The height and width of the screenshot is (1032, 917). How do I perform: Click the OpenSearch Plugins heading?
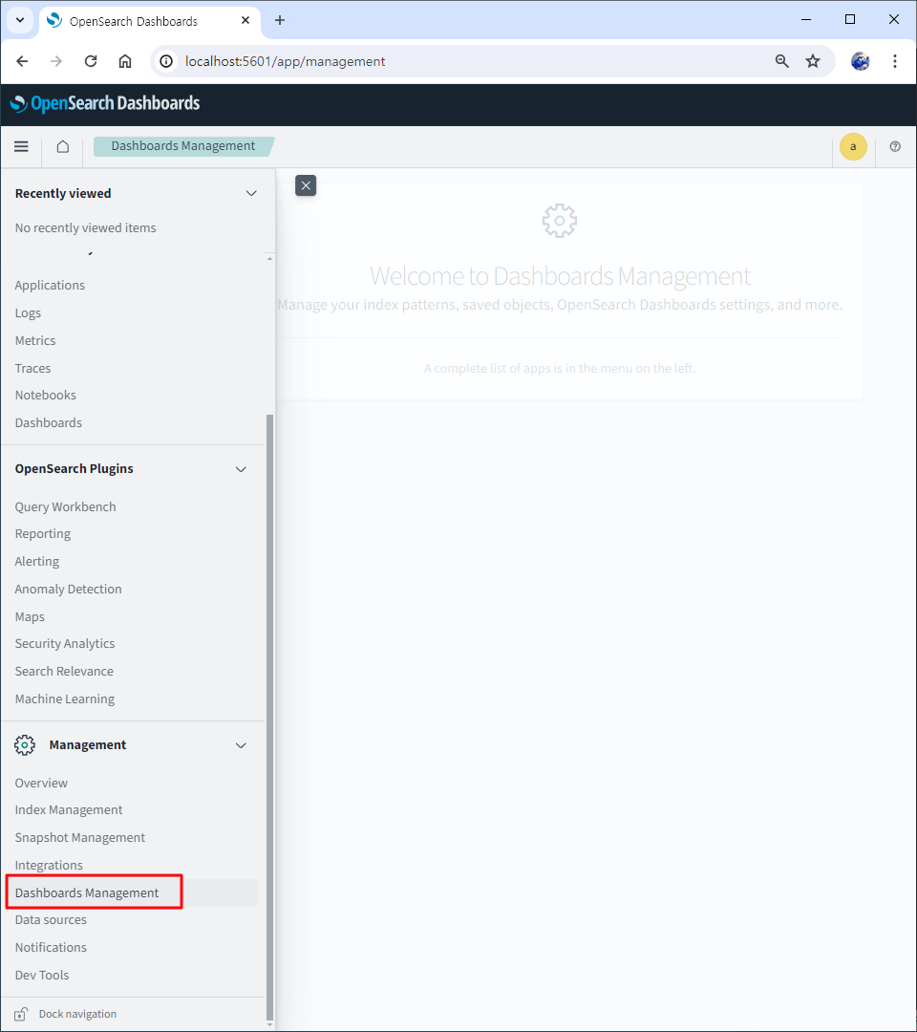click(x=75, y=469)
